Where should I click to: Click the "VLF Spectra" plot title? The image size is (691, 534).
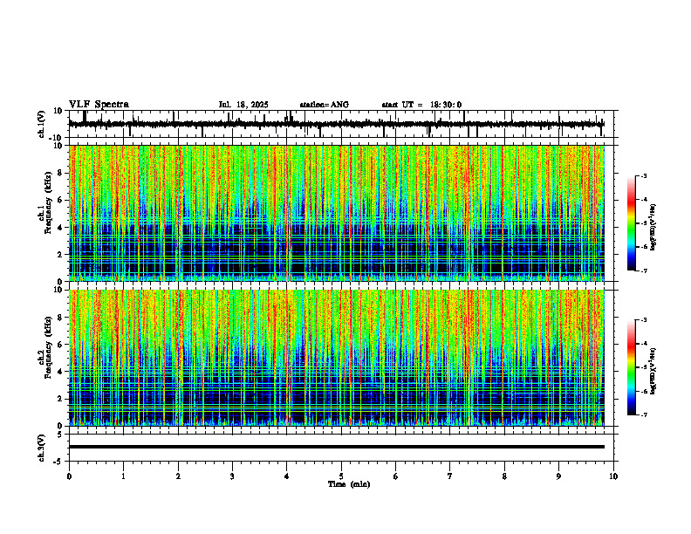(x=99, y=105)
